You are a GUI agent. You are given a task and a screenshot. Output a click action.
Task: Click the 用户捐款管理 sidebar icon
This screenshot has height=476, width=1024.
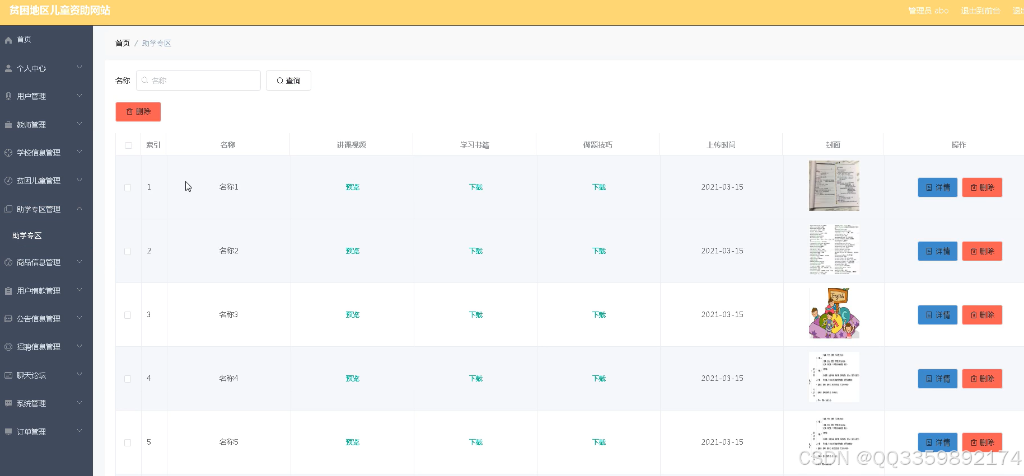(x=8, y=291)
